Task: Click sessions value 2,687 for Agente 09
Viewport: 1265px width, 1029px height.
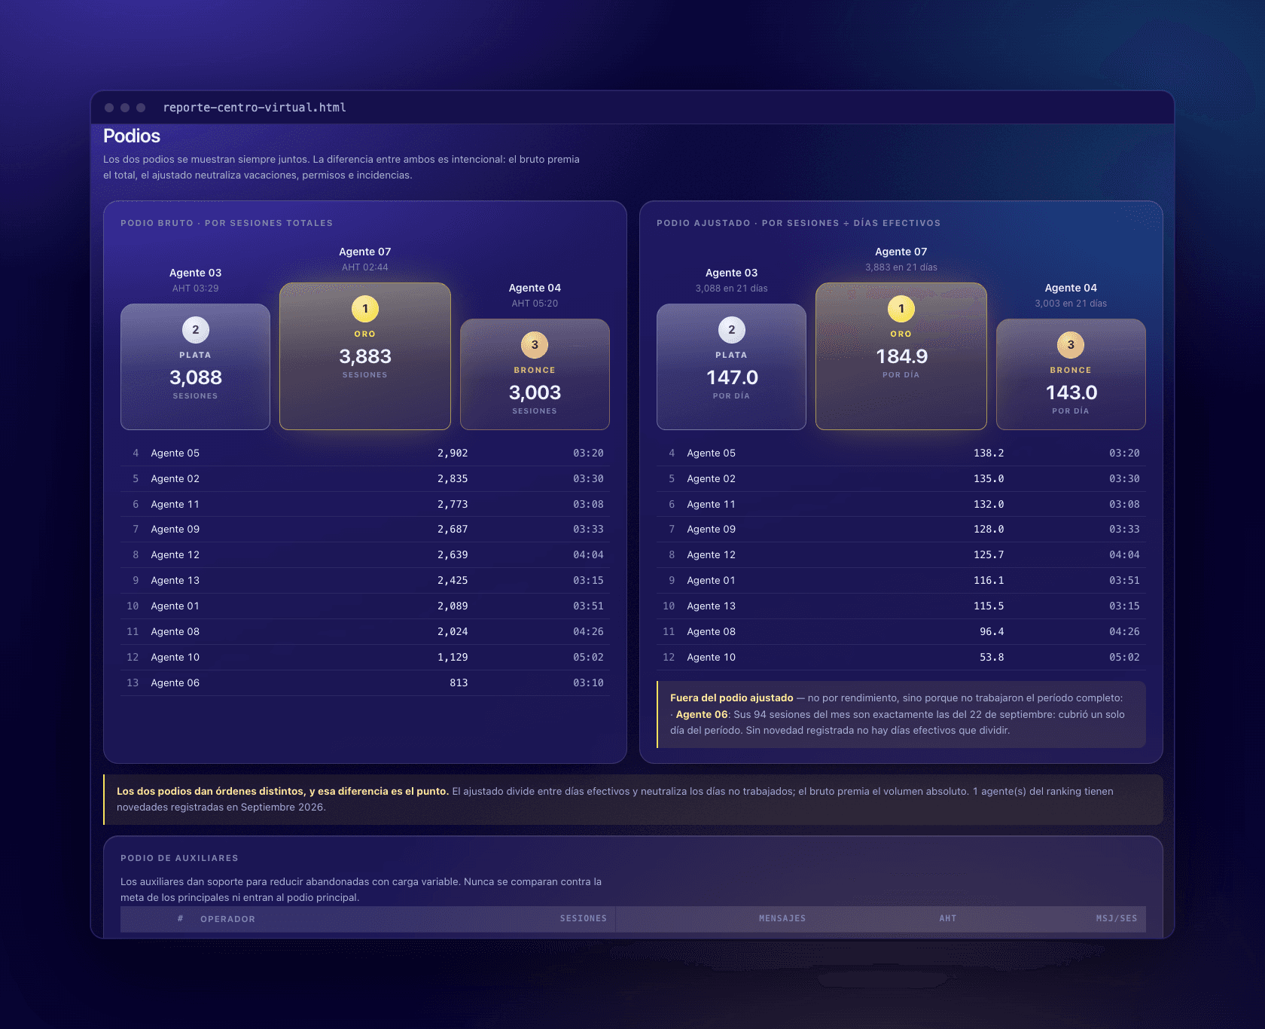Action: (453, 530)
